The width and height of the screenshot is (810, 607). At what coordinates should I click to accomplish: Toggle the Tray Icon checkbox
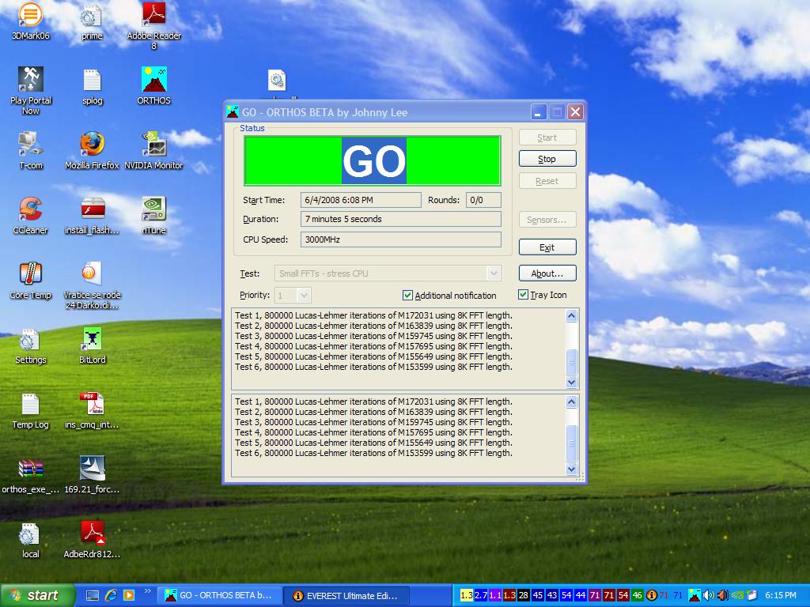point(523,295)
